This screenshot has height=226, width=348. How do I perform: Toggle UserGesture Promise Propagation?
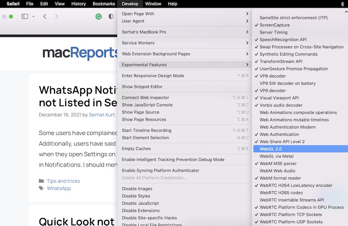[300, 69]
